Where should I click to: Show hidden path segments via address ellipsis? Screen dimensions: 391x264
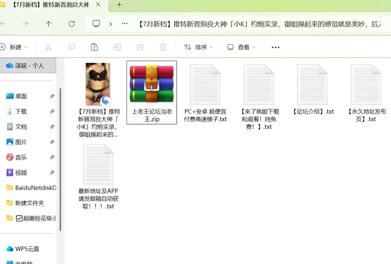pos(125,24)
